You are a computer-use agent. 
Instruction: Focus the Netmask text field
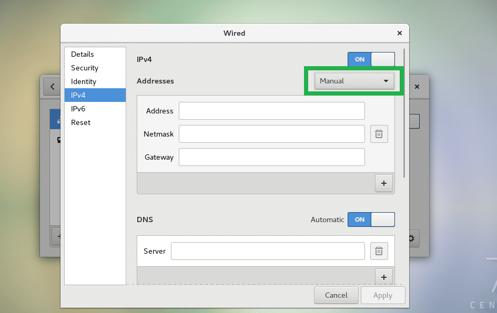(271, 134)
